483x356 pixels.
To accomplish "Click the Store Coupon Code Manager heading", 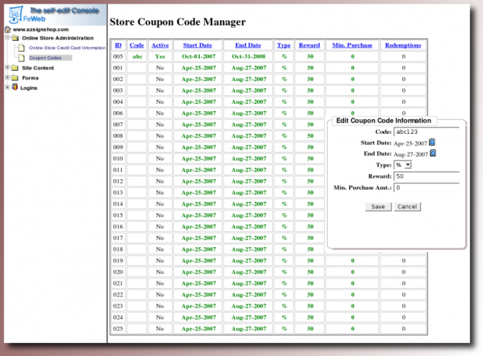I will point(177,22).
